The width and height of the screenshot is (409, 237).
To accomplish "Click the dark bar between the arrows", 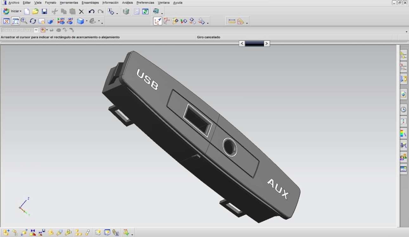I will pos(254,44).
